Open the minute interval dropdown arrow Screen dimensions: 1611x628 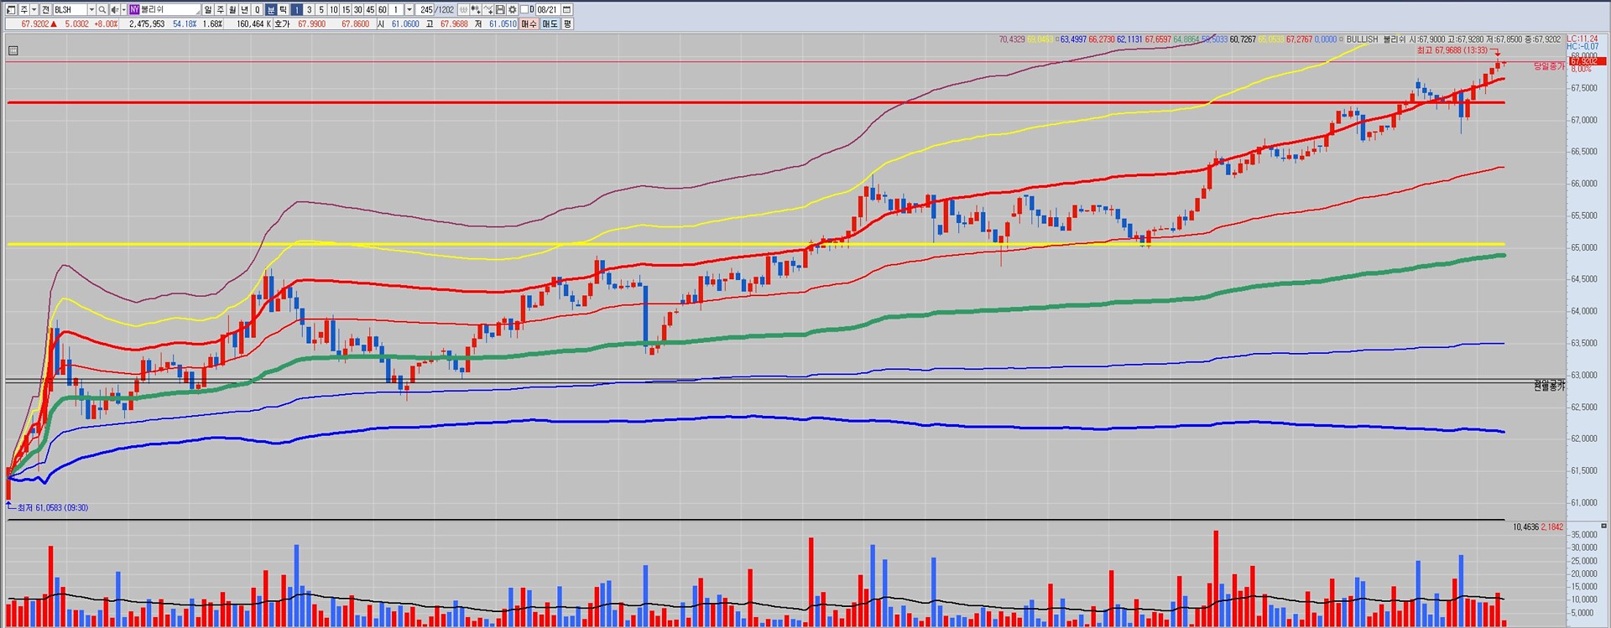tap(409, 9)
